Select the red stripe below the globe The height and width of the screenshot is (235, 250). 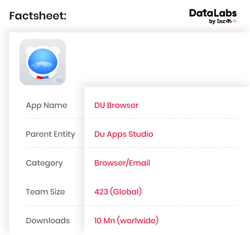point(39,77)
